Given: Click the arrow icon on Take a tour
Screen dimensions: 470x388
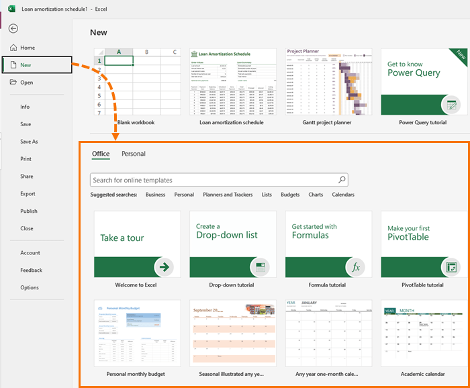Looking at the screenshot, I should click(x=164, y=267).
